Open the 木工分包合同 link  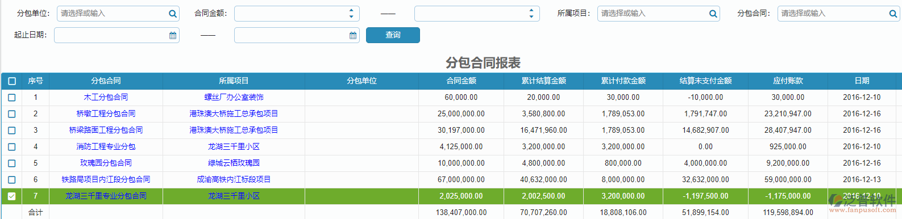(x=106, y=98)
